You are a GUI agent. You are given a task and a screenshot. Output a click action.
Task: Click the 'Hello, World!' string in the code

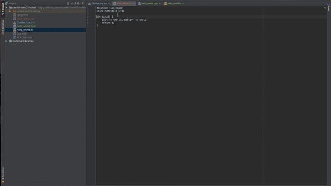click(x=124, y=20)
